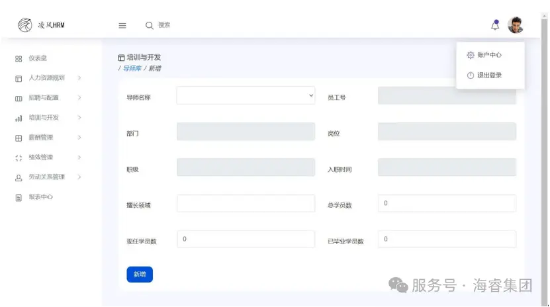
Task: Click the 绩效管理 sidebar icon
Action: tap(19, 157)
